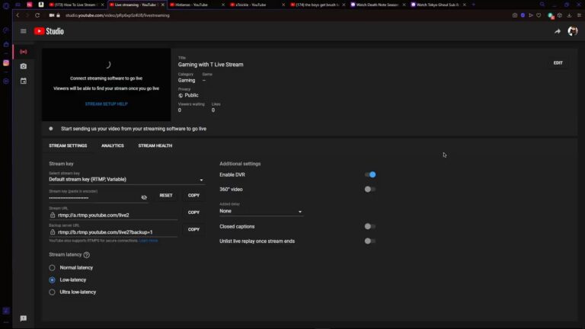The width and height of the screenshot is (585, 329).
Task: Toggle Enable DVR switch
Action: click(x=370, y=174)
